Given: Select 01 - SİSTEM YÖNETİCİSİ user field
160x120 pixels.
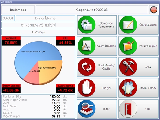Looking at the screenshot, I should coord(38,25).
